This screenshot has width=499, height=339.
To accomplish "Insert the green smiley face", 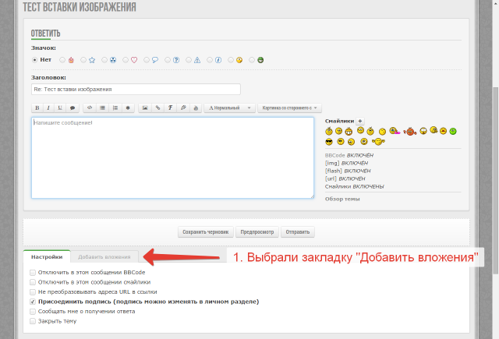I will (x=452, y=131).
